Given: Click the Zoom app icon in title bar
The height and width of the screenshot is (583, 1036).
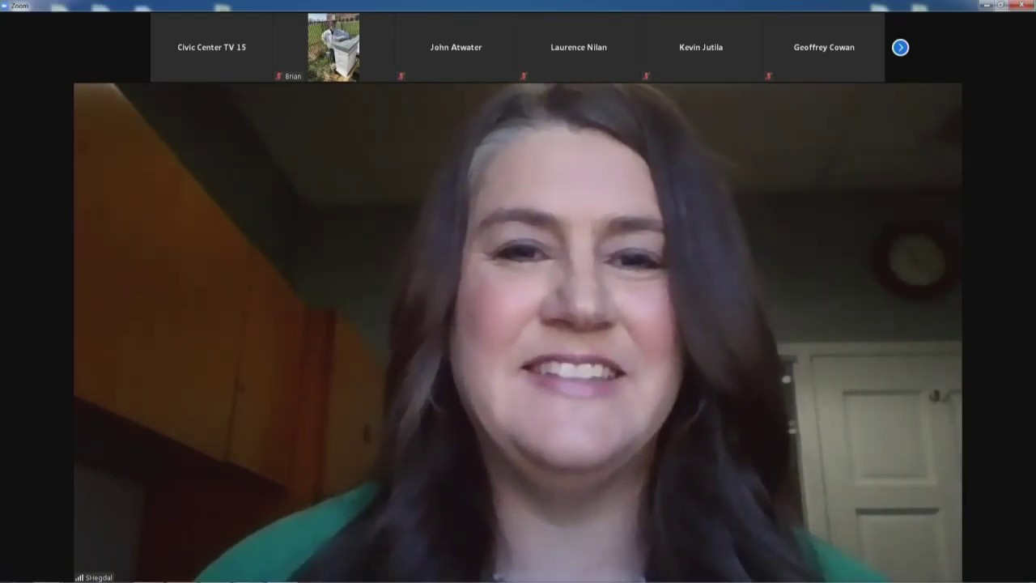Looking at the screenshot, I should (5, 6).
